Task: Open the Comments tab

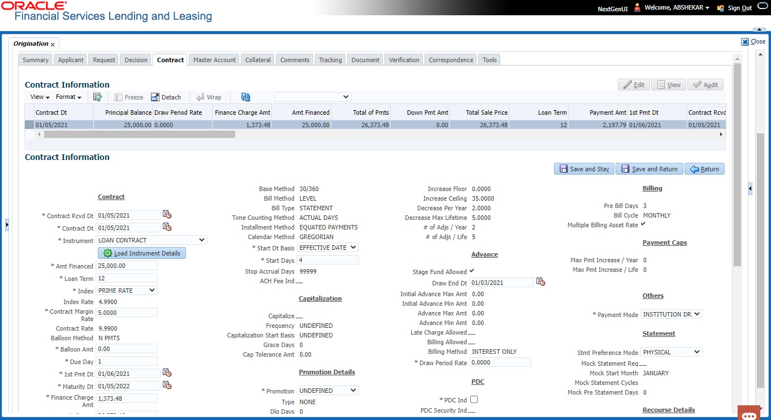Action: pyautogui.click(x=295, y=60)
